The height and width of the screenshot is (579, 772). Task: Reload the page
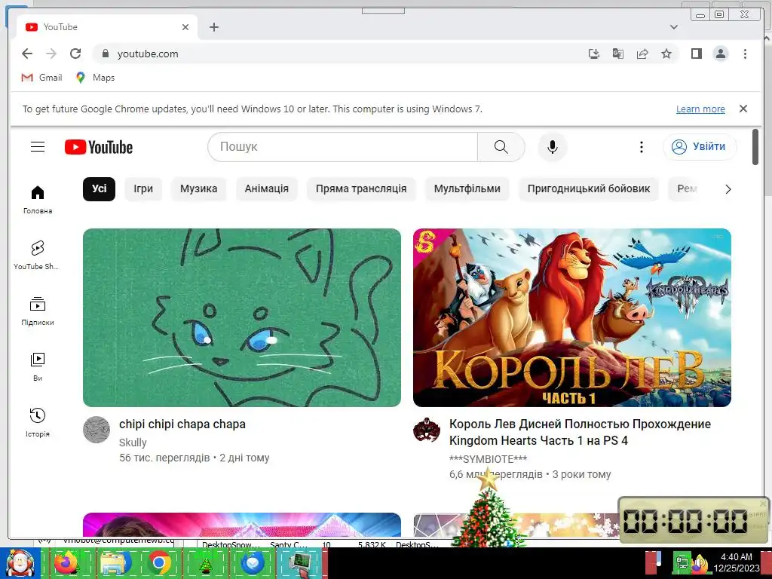tap(75, 54)
